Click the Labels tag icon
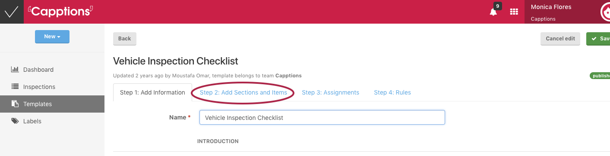 click(x=15, y=121)
